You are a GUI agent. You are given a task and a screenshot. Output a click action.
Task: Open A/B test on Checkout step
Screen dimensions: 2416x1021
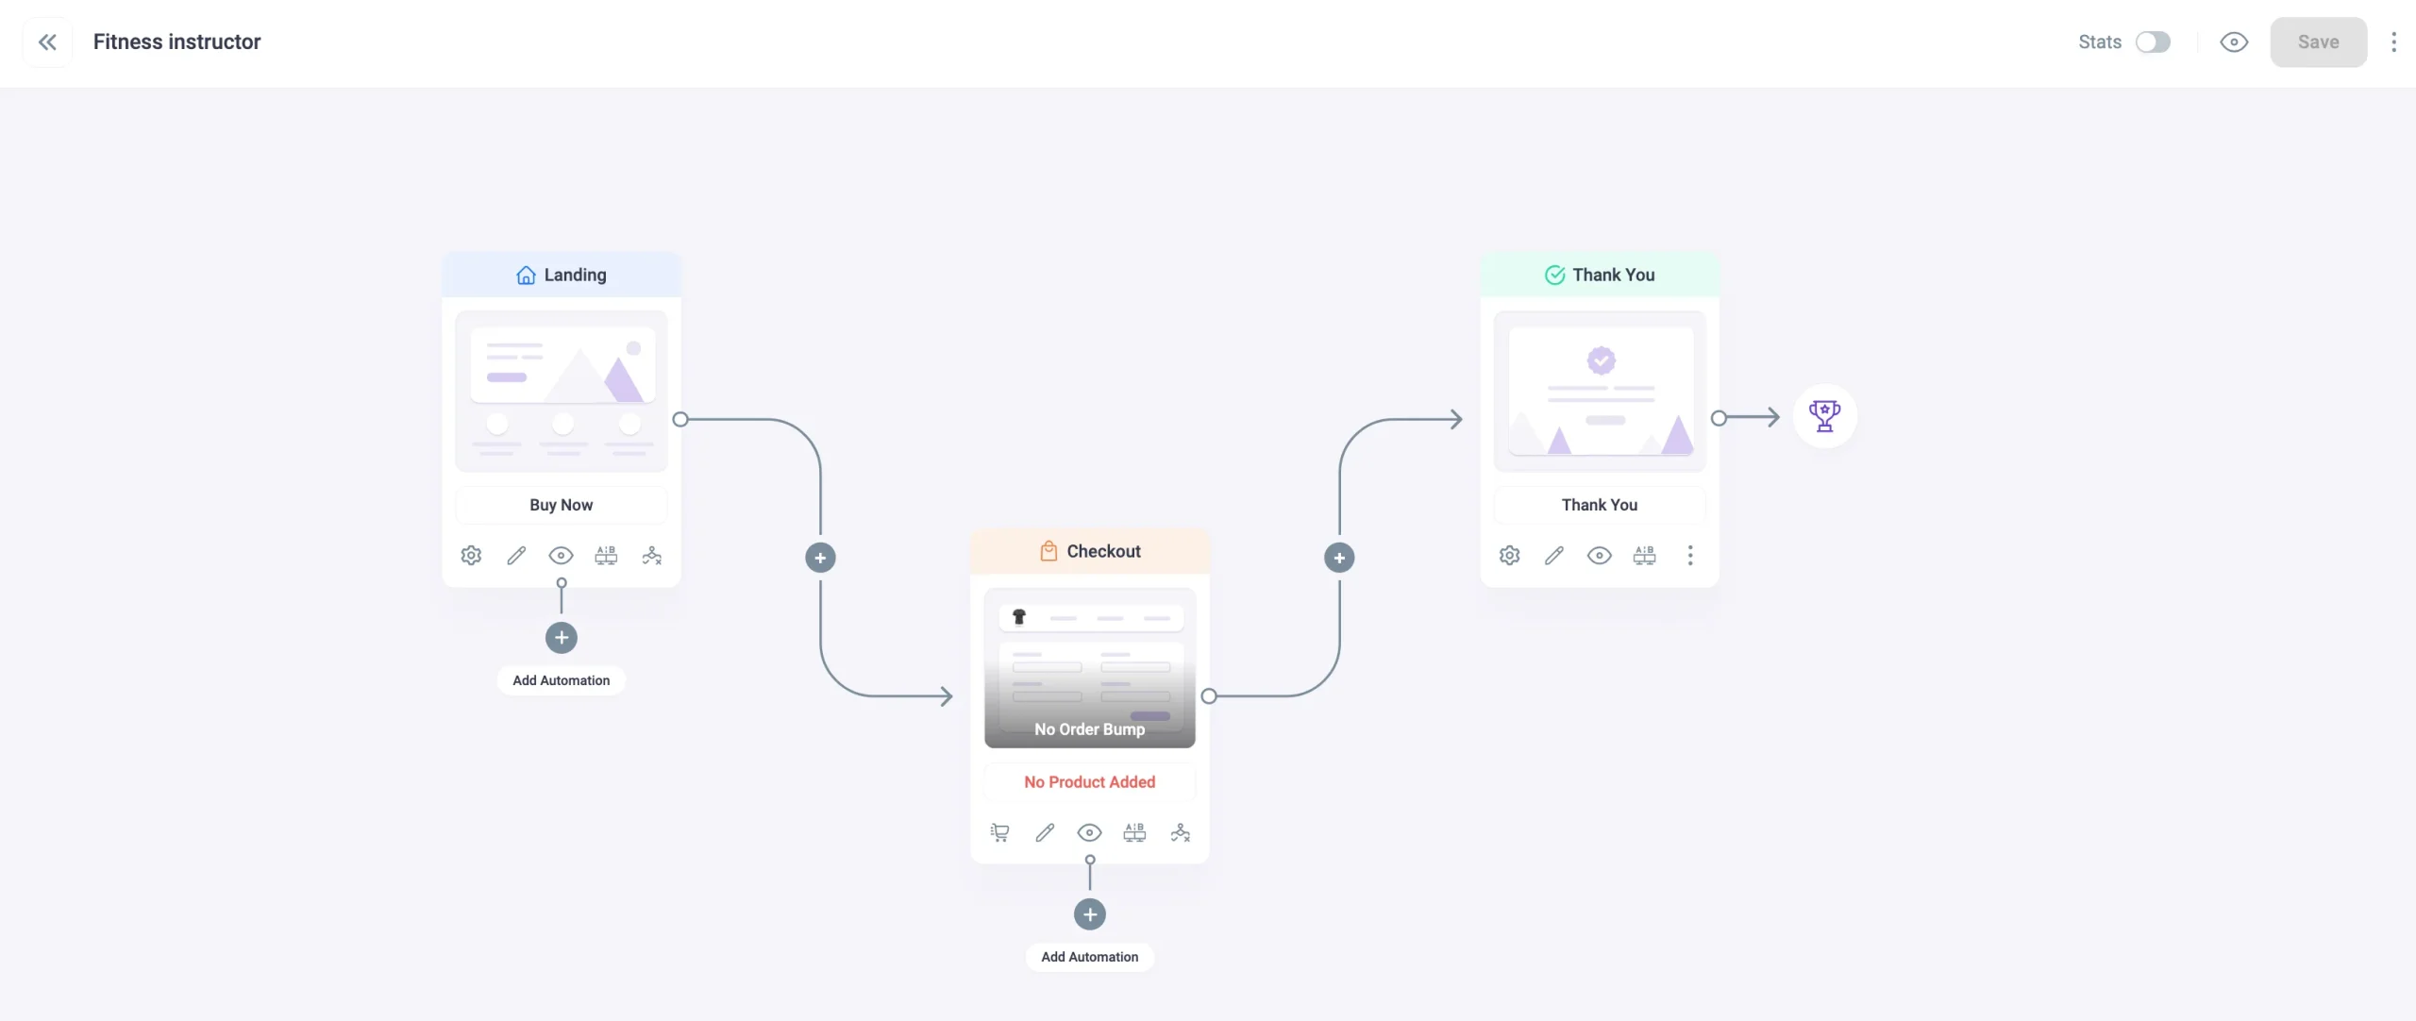point(1134,832)
